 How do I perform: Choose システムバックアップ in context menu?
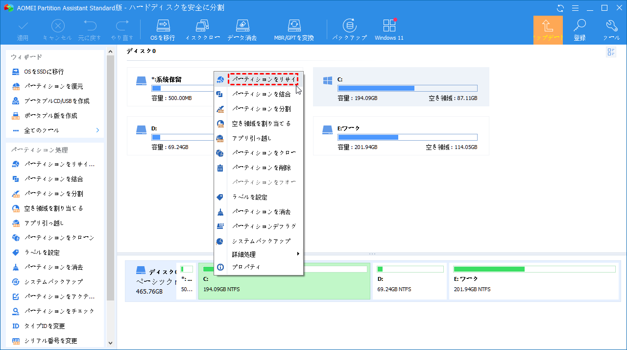point(259,241)
